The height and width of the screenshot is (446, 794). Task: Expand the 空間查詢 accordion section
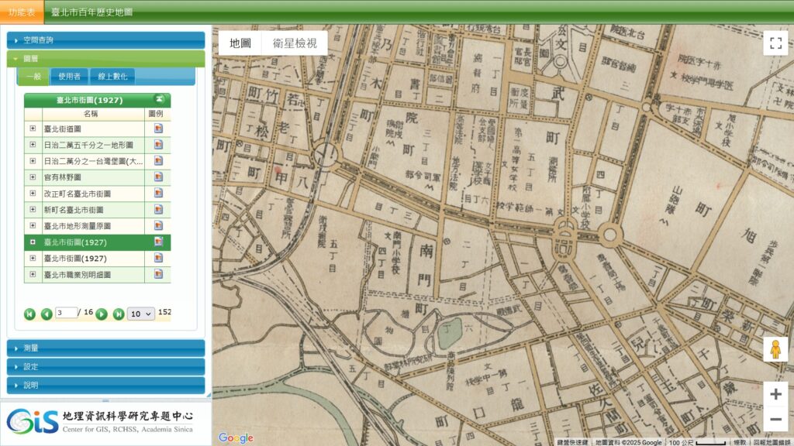click(105, 40)
